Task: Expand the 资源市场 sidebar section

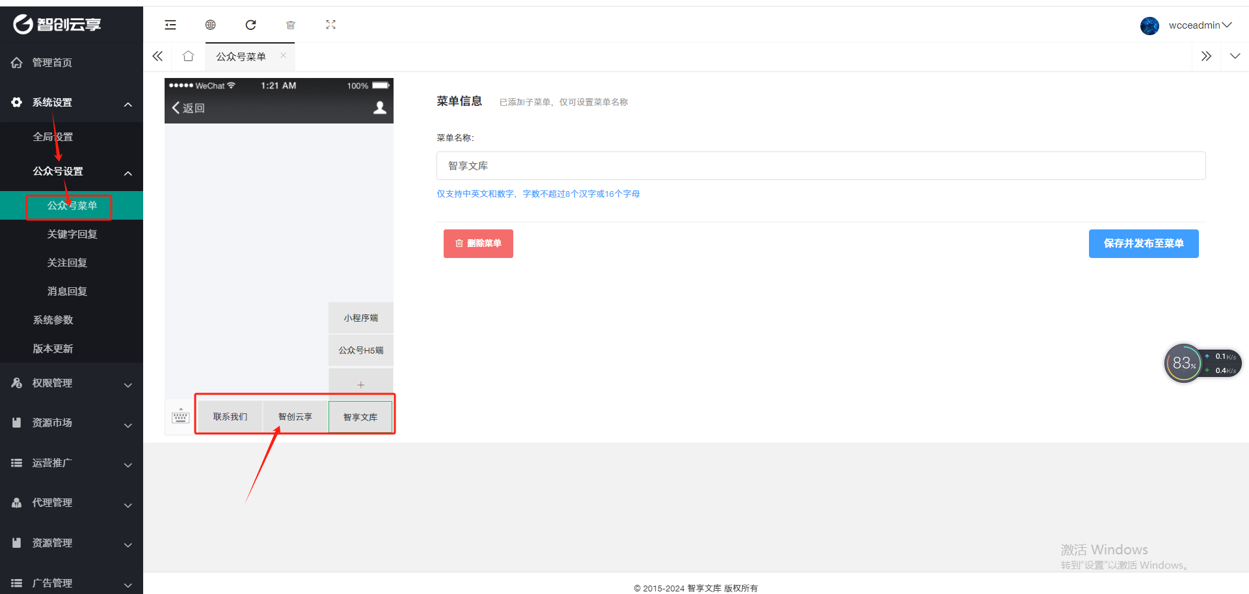Action: click(x=72, y=423)
